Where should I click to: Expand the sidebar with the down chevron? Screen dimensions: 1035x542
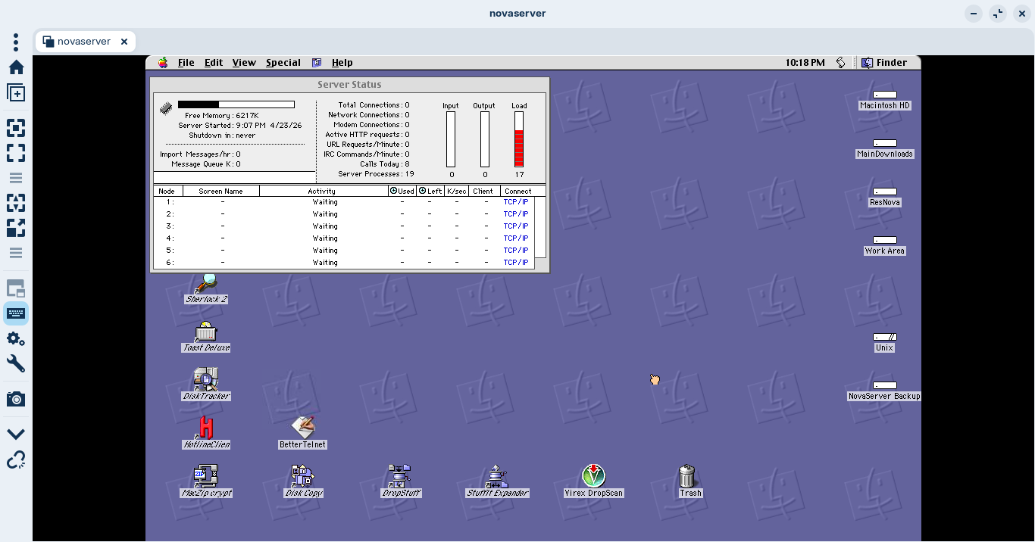click(x=16, y=434)
